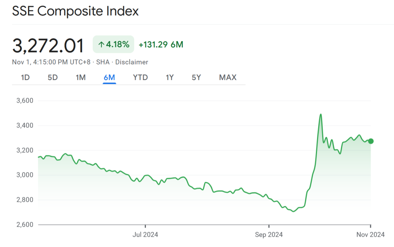Show the MAX history range
The width and height of the screenshot is (394, 247).
228,77
